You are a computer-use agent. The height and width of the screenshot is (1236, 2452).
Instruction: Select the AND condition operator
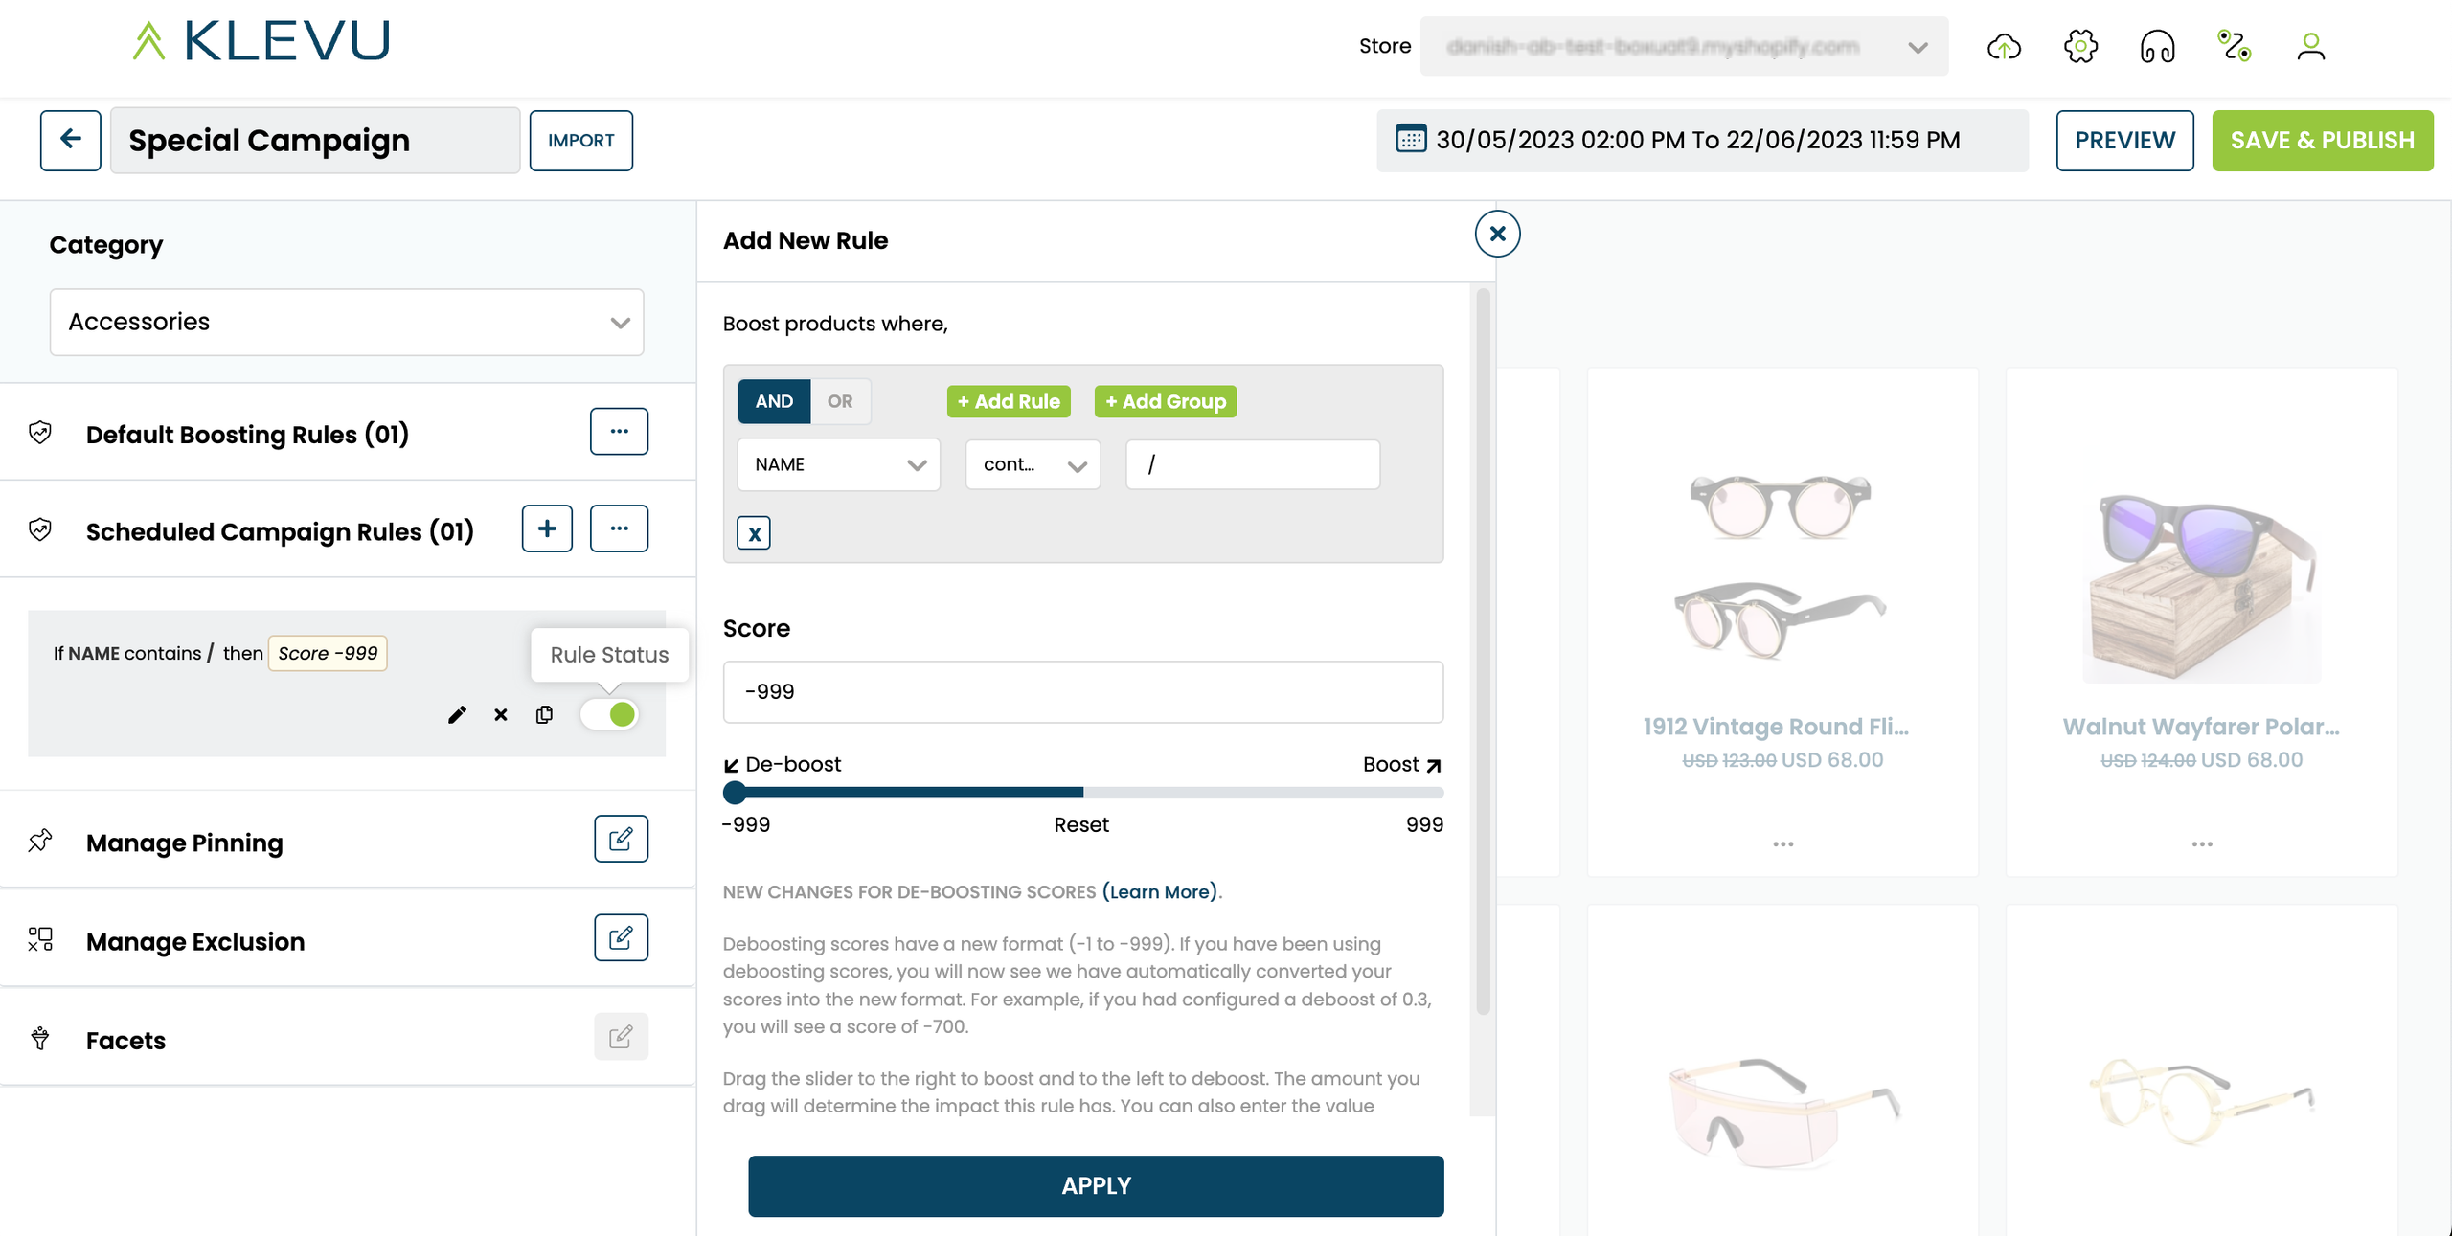coord(774,401)
